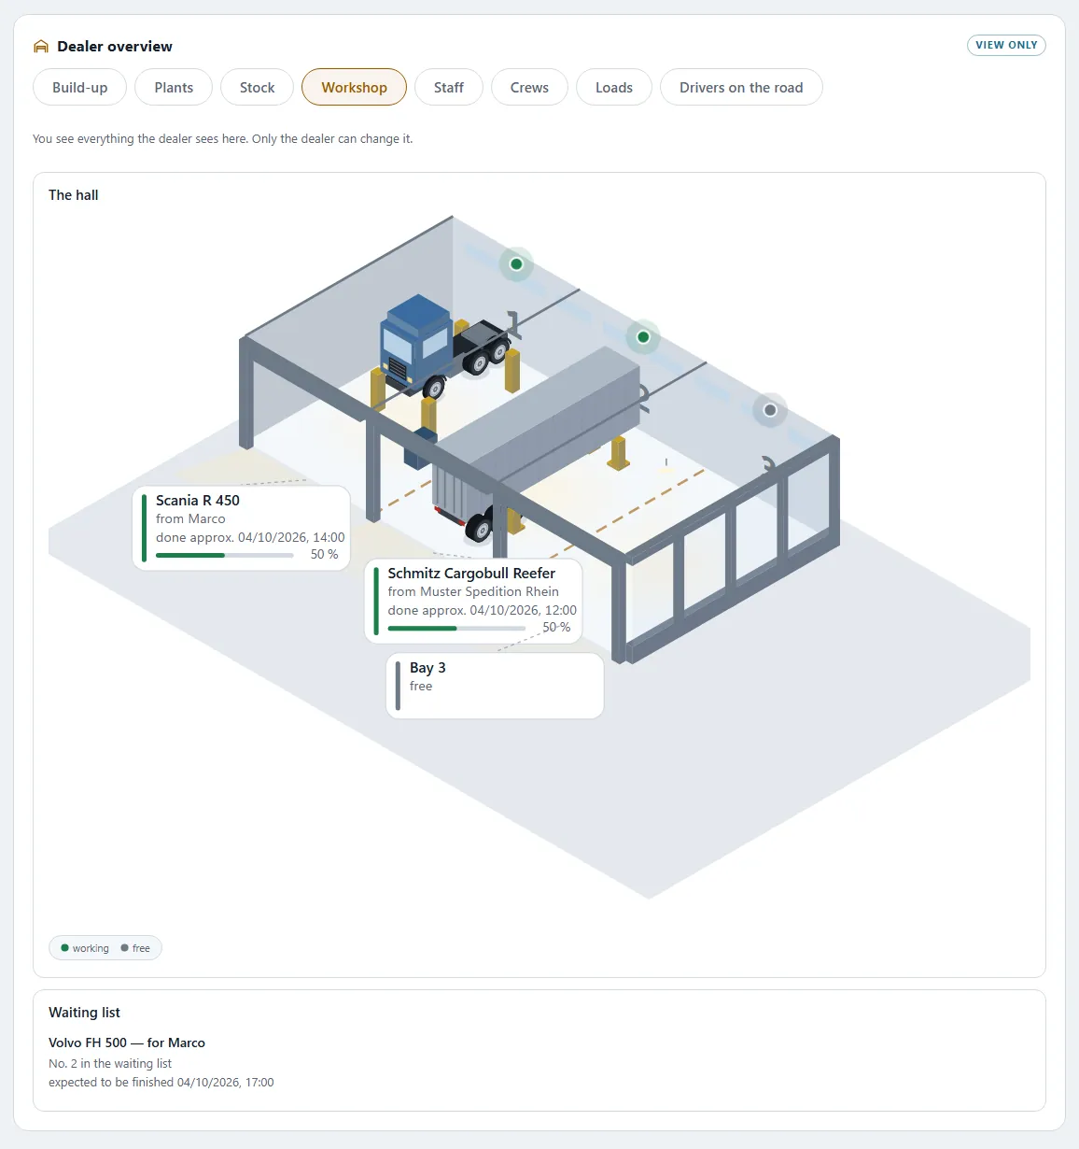Image resolution: width=1079 pixels, height=1149 pixels.
Task: Click the grey free legend dot
Action: tap(125, 948)
